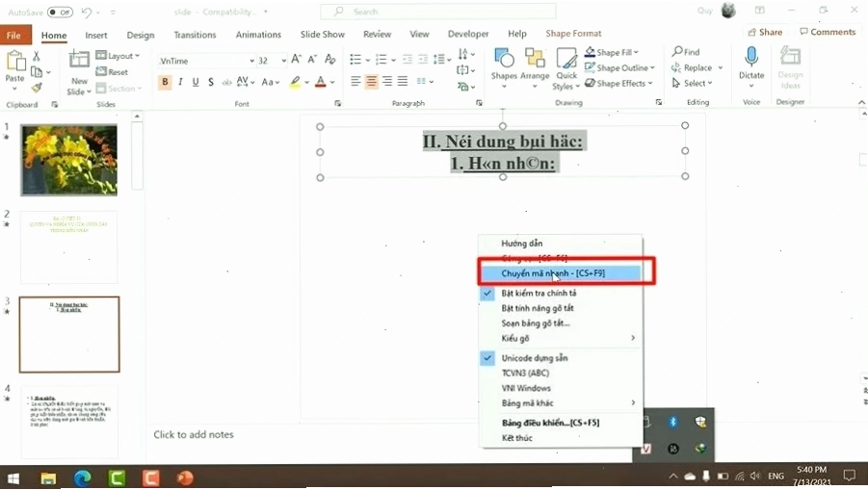Toggle text shadow S button
This screenshot has width=868, height=490.
point(211,82)
